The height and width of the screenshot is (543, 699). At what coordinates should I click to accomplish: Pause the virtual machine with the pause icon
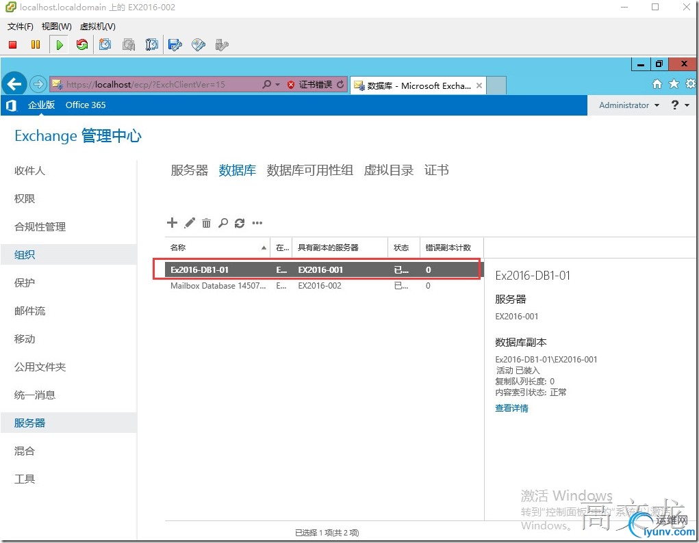pyautogui.click(x=36, y=44)
